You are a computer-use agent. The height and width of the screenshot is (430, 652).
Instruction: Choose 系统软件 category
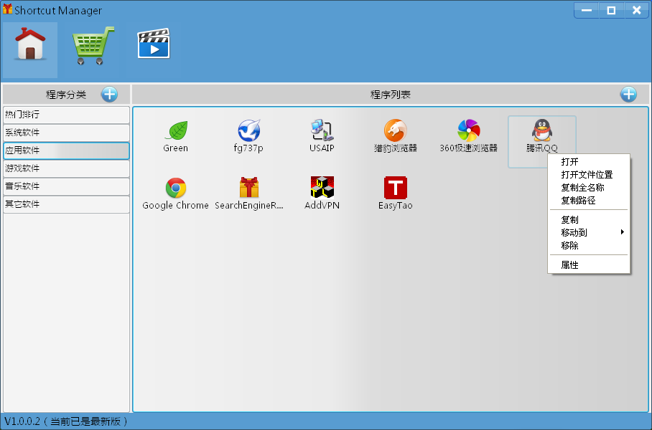point(67,133)
